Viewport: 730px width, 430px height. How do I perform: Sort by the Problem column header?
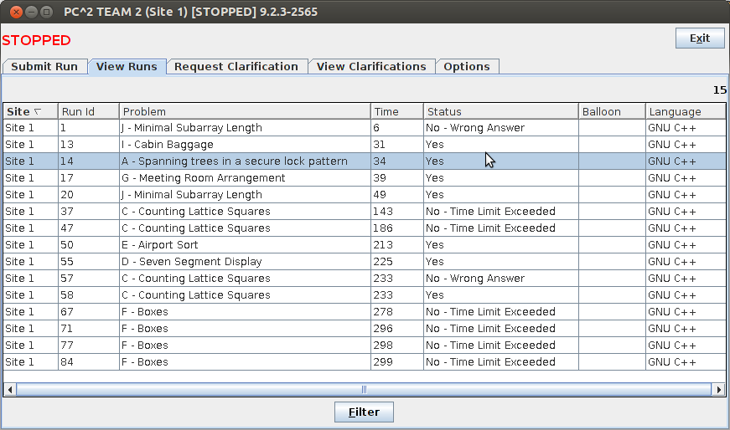[244, 111]
